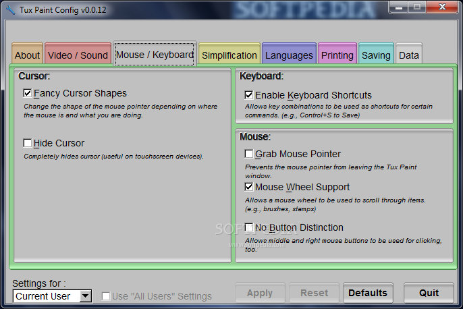Check Use "All Users" Settings box

click(x=106, y=296)
